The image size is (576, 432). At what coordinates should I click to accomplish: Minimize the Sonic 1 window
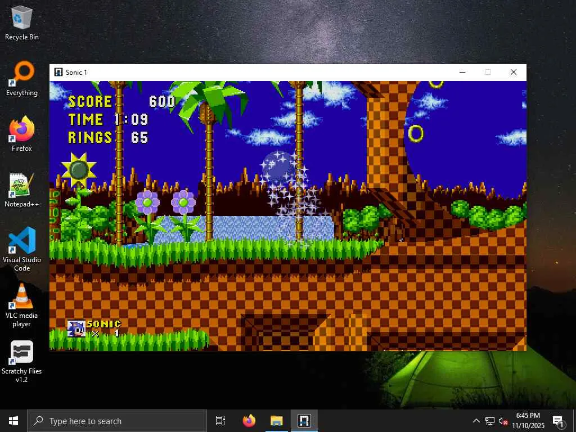462,72
